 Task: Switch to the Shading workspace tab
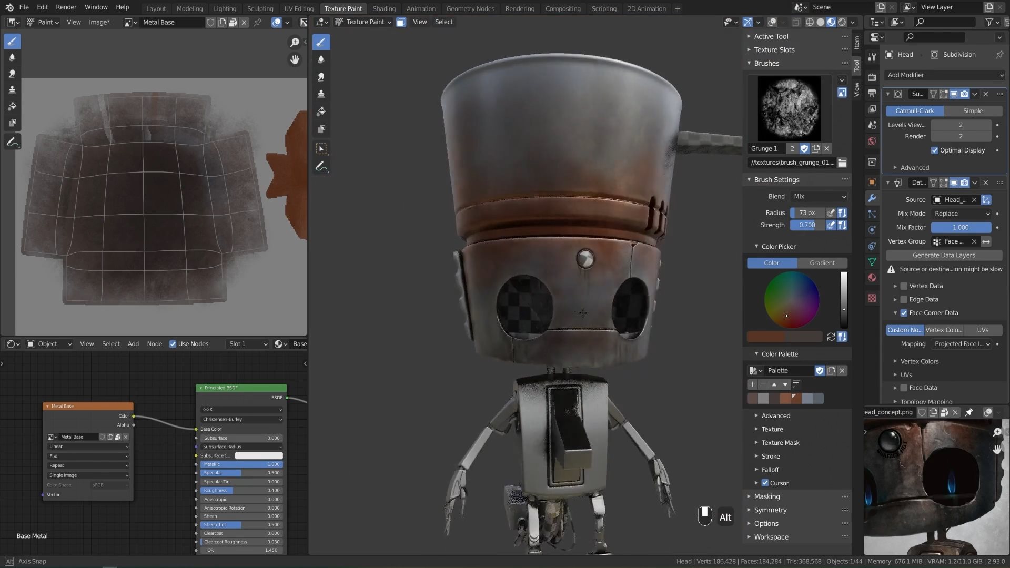click(x=384, y=8)
